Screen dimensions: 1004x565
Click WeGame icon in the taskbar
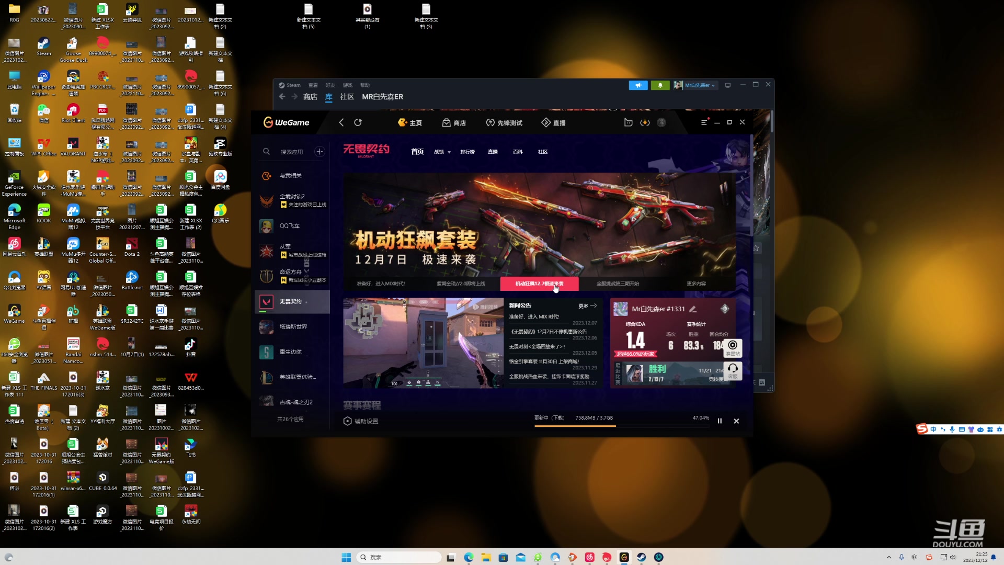(x=624, y=557)
